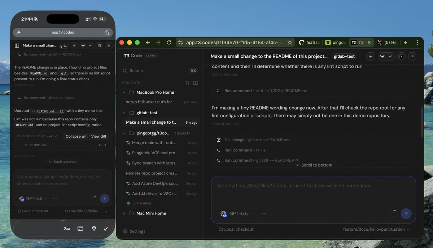This screenshot has width=433, height=248.
Task: Switch to the pingdo browser tab
Action: coord(336,43)
